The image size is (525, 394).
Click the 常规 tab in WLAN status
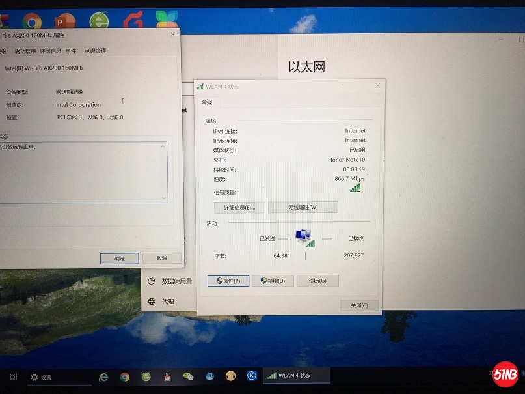pos(207,102)
